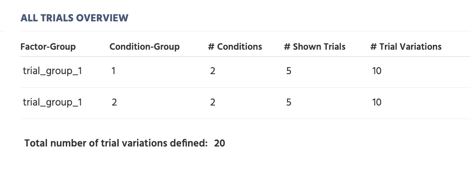This screenshot has height=184, width=473.
Task: Select Condition-Group value 2 in second row
Action: click(114, 102)
